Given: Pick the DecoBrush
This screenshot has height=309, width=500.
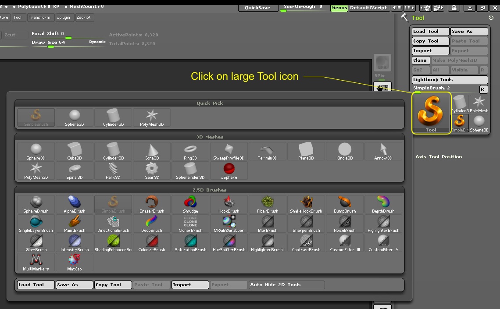Looking at the screenshot, I should (152, 224).
